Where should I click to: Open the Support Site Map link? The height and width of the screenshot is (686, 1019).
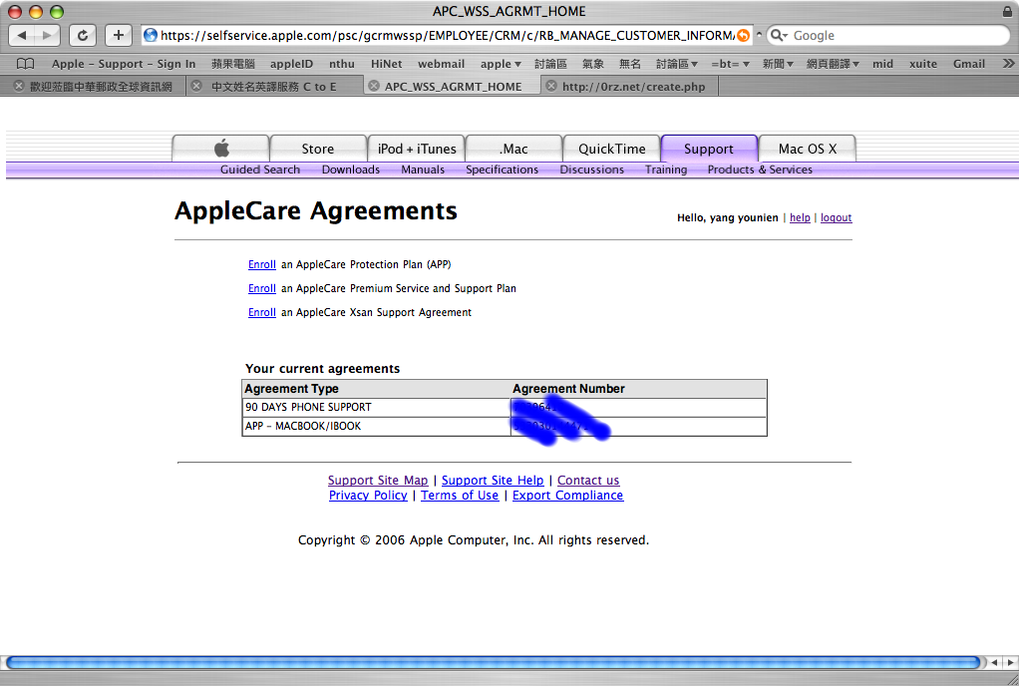(378, 480)
